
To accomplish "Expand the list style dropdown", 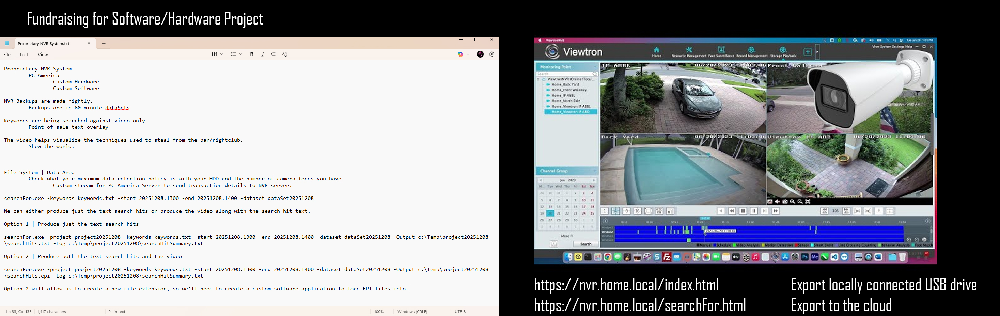I will click(x=236, y=54).
